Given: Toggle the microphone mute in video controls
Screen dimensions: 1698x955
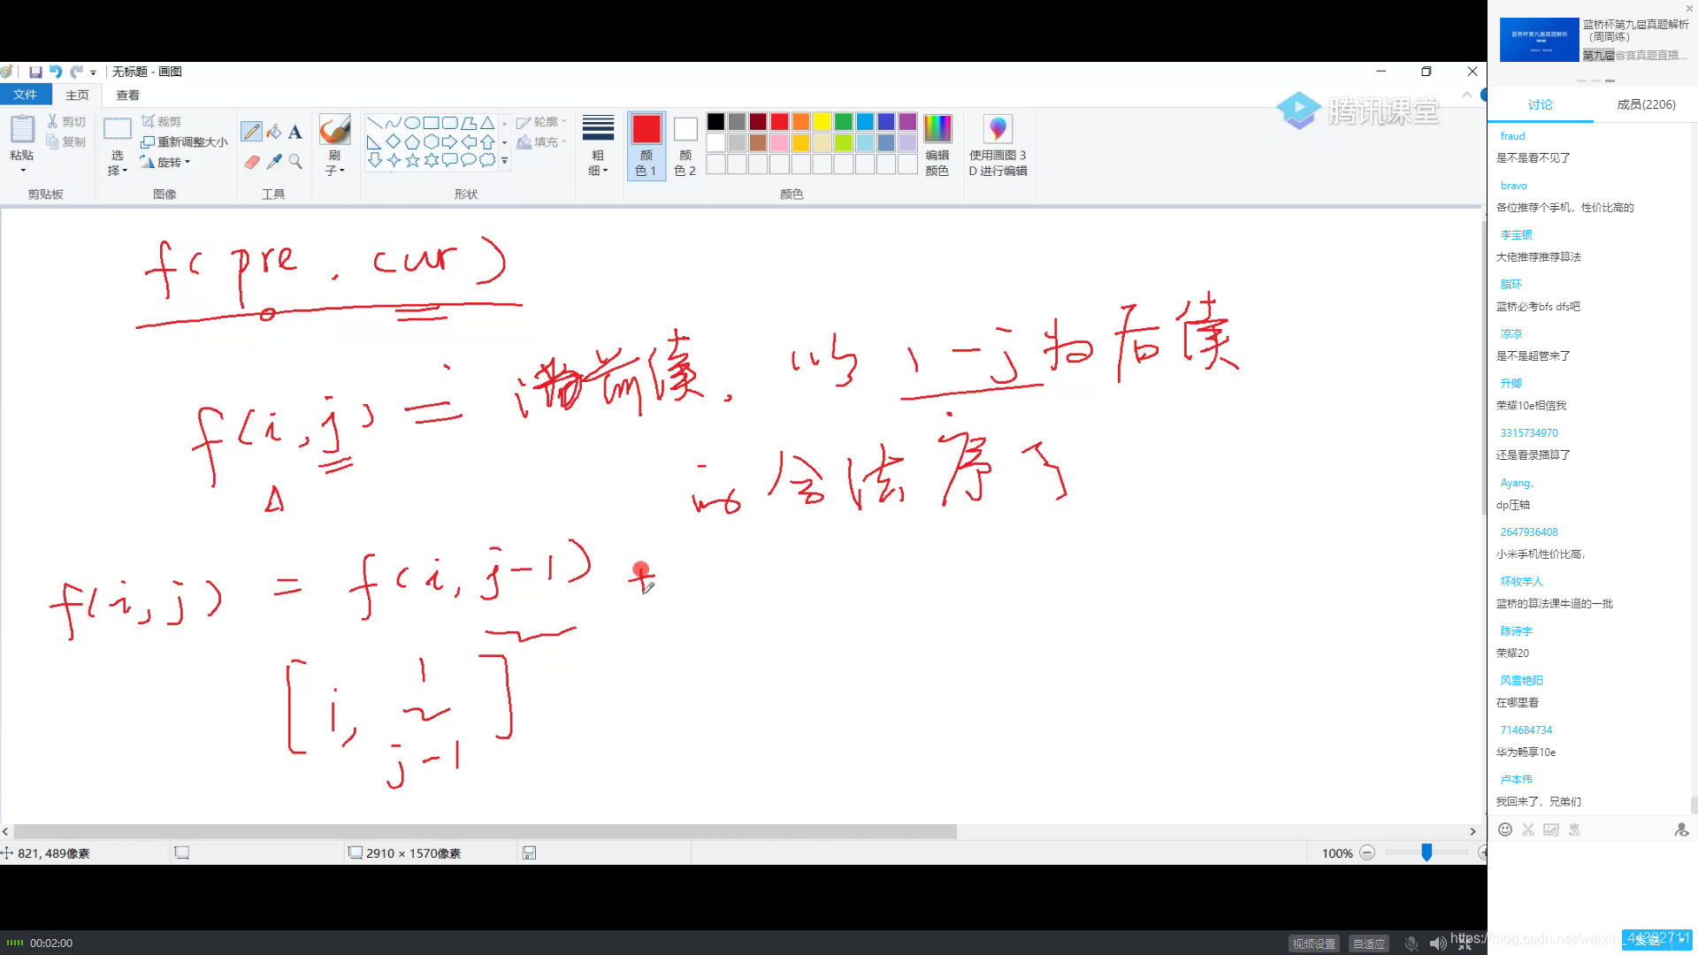Looking at the screenshot, I should pos(1411,943).
